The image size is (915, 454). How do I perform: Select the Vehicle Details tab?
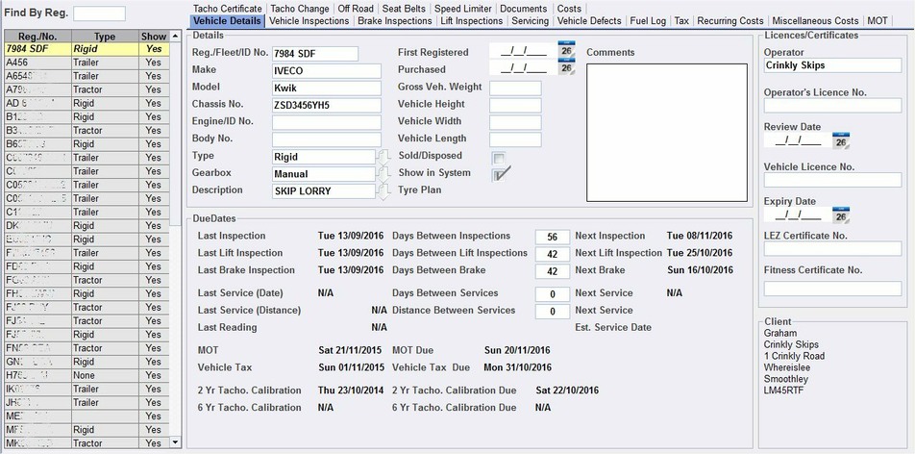(x=227, y=21)
